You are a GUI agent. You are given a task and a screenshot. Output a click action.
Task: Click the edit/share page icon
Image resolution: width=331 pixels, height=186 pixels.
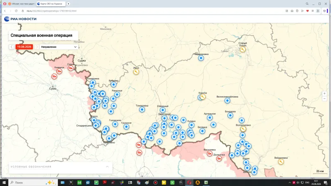pyautogui.click(x=287, y=11)
